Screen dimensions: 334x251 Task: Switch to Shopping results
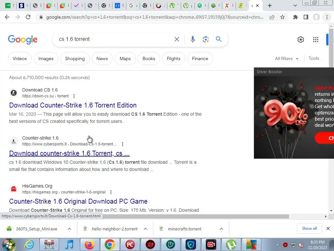[75, 59]
